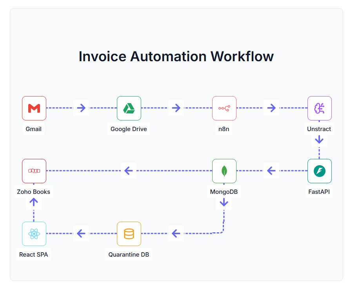Click the arrow from Quarantine DB to React SPA
This screenshot has height=288, width=351.
[x=81, y=233]
